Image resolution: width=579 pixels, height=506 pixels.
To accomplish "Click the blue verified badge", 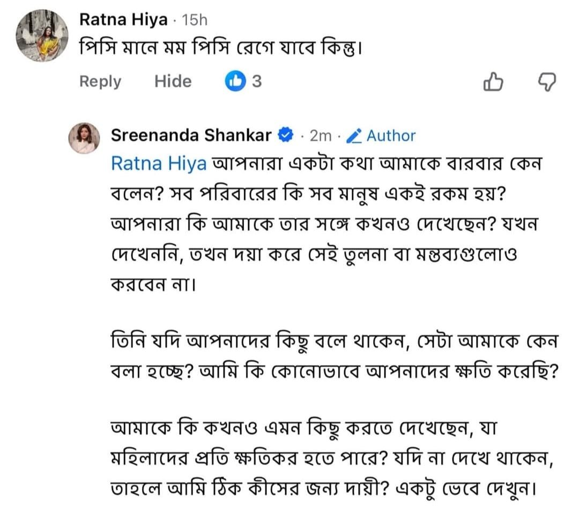I will [x=286, y=136].
